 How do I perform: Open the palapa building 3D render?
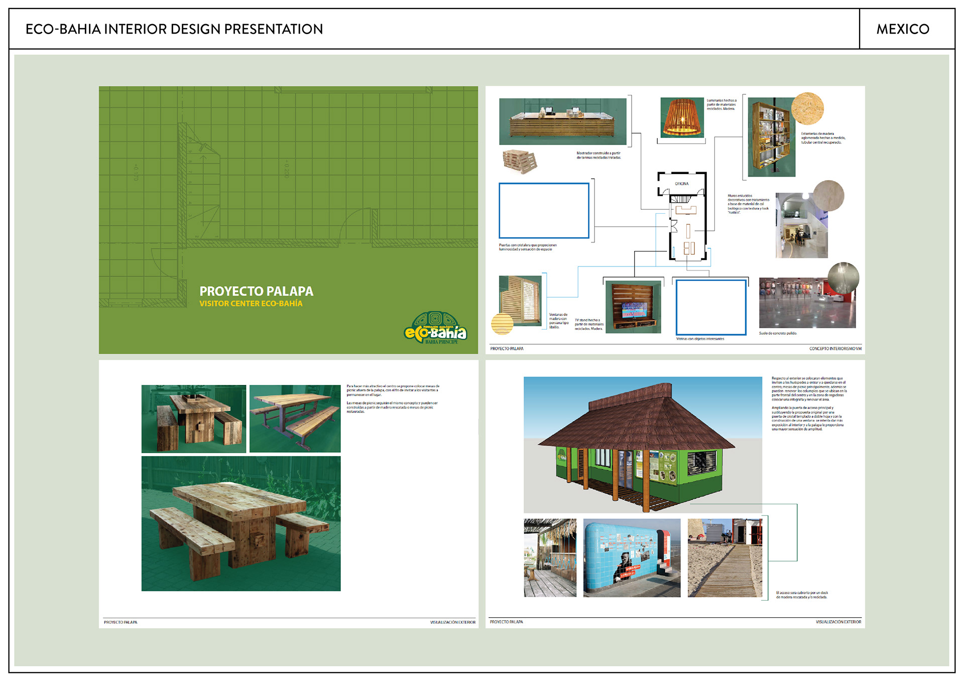pyautogui.click(x=642, y=445)
